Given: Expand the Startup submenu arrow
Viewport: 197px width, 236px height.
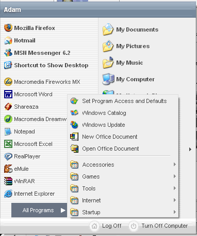Looking at the screenshot, I should pos(175,212).
